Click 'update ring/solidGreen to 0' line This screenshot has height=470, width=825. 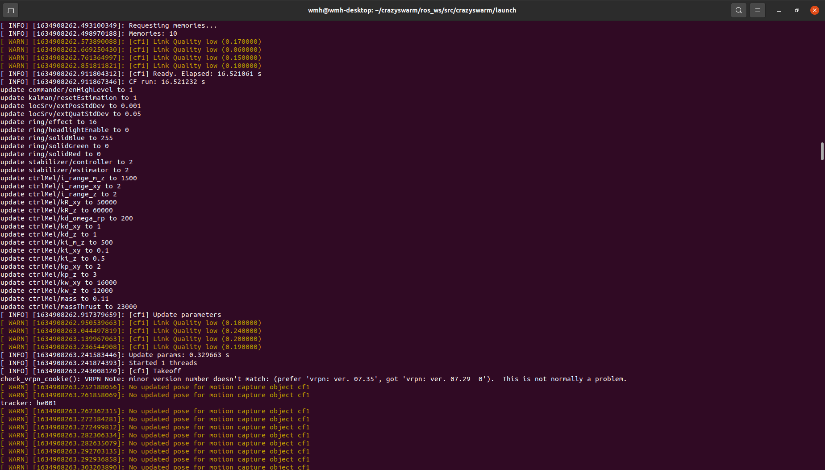click(54, 146)
